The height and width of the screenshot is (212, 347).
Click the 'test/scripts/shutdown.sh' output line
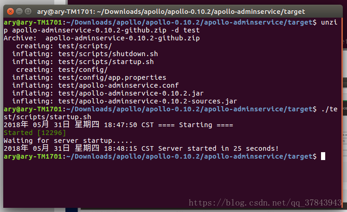tap(85, 54)
